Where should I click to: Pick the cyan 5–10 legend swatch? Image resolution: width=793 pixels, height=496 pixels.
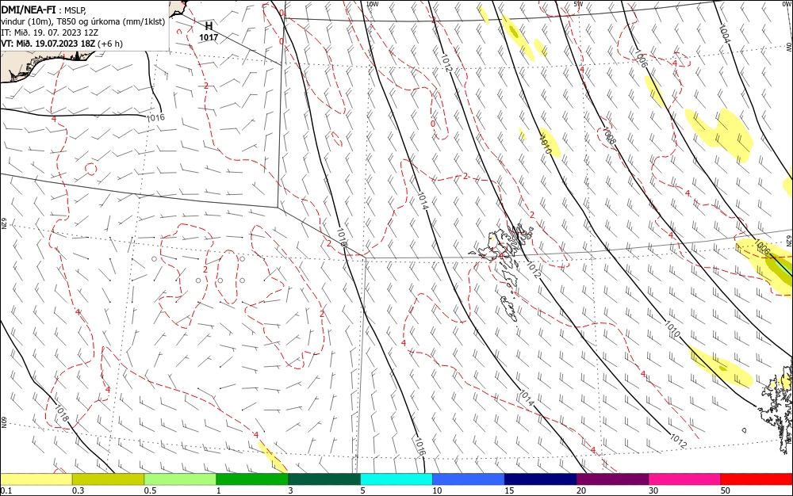(x=396, y=479)
